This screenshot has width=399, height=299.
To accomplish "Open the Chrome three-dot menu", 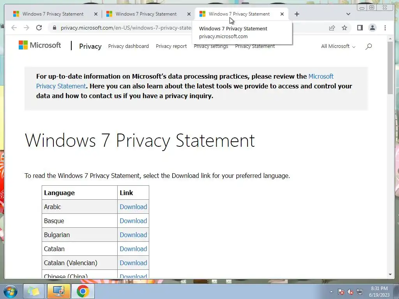I will 385,28.
